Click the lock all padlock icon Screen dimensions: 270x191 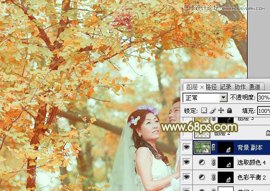pyautogui.click(x=229, y=110)
